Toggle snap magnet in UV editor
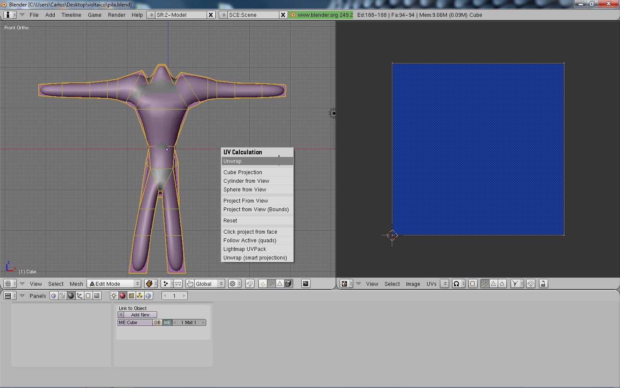 click(530, 284)
